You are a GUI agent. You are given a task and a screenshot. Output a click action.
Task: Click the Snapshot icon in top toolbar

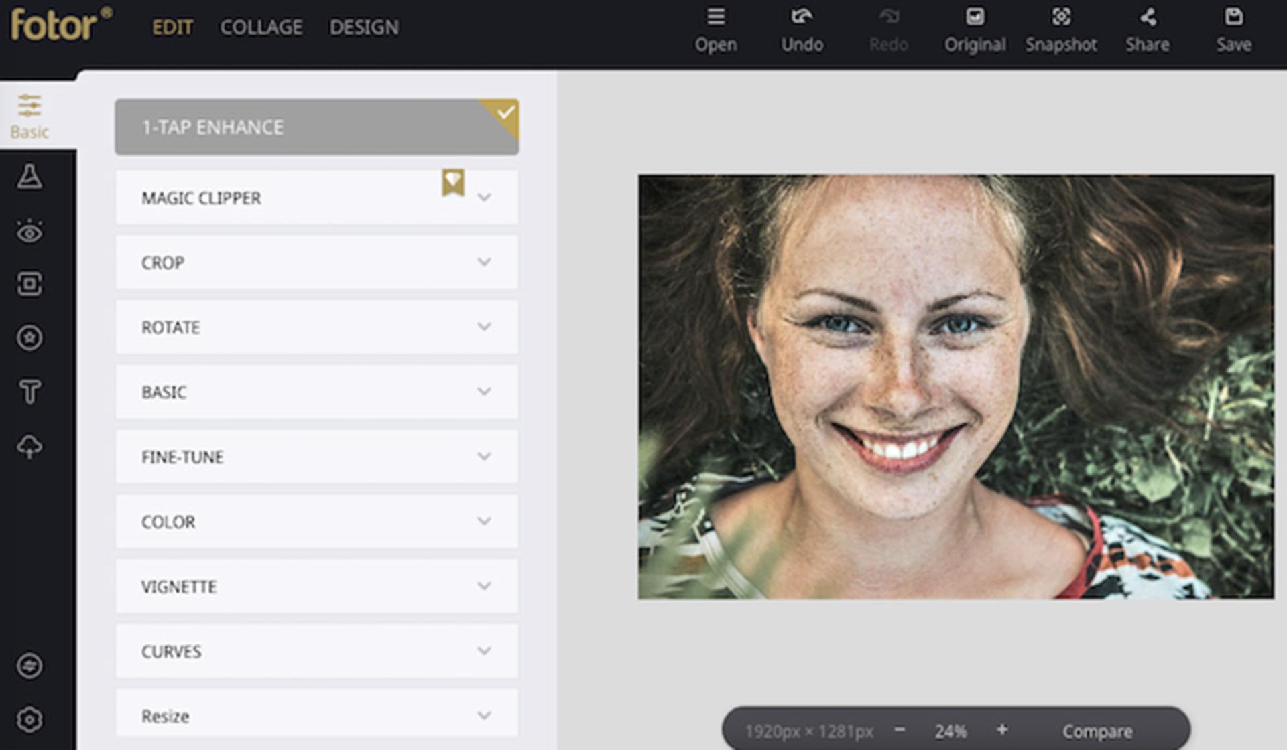pyautogui.click(x=1061, y=30)
